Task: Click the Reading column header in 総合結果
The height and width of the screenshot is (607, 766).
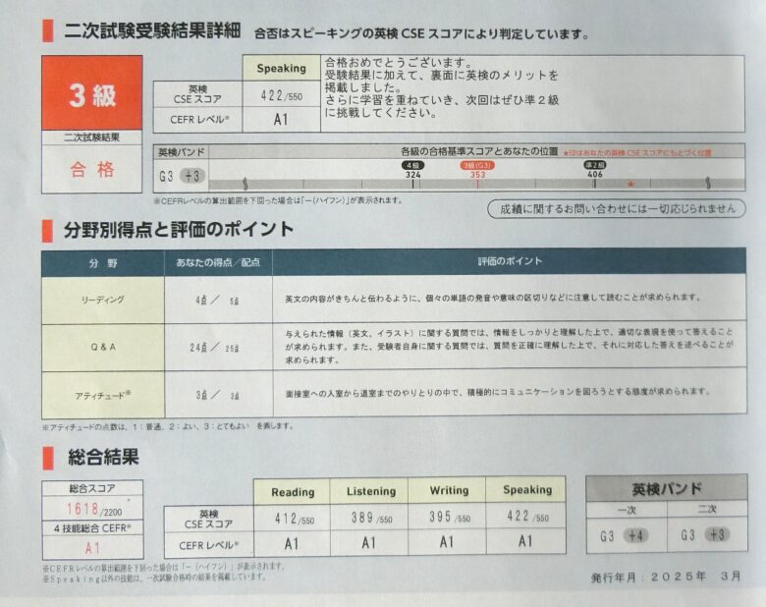Action: [293, 491]
